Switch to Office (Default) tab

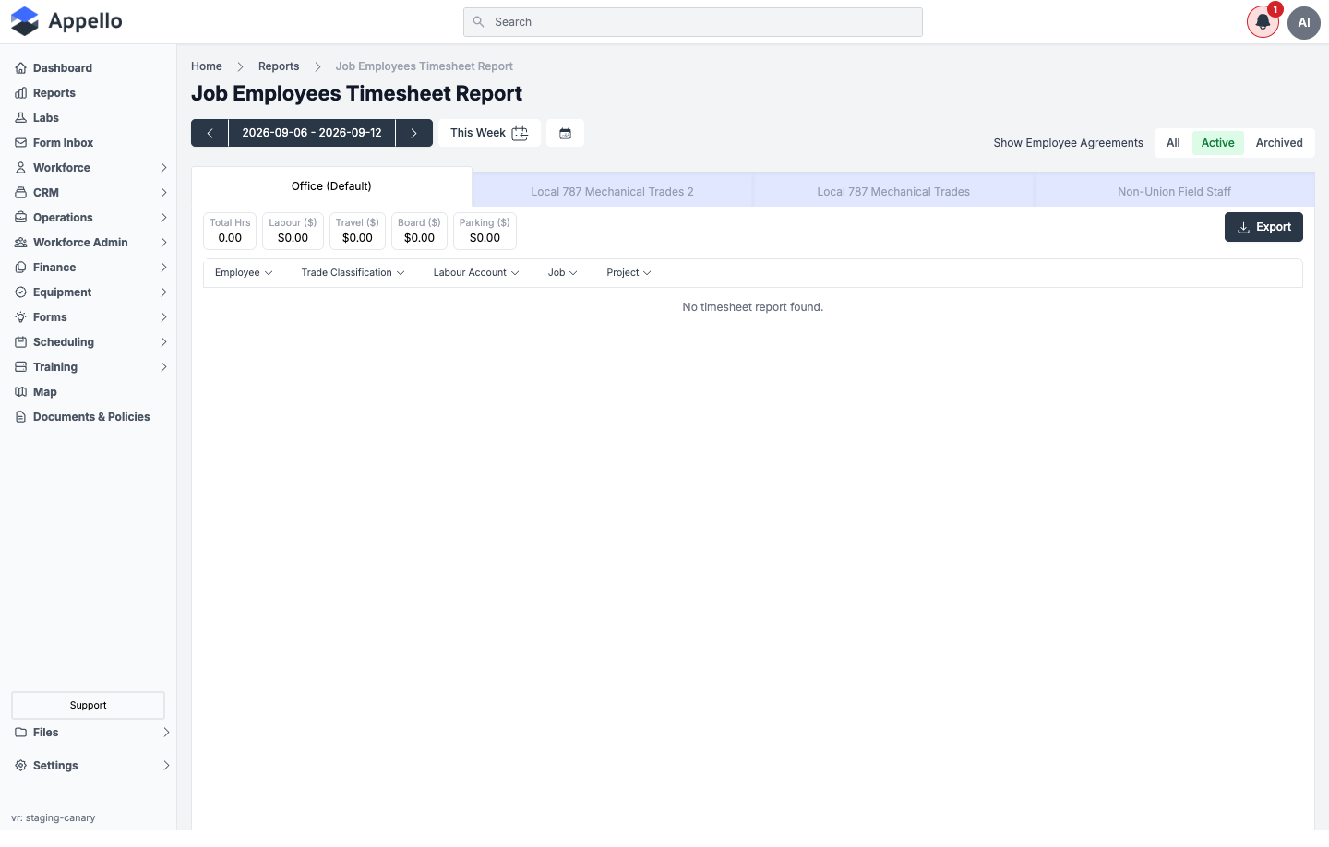tap(331, 186)
